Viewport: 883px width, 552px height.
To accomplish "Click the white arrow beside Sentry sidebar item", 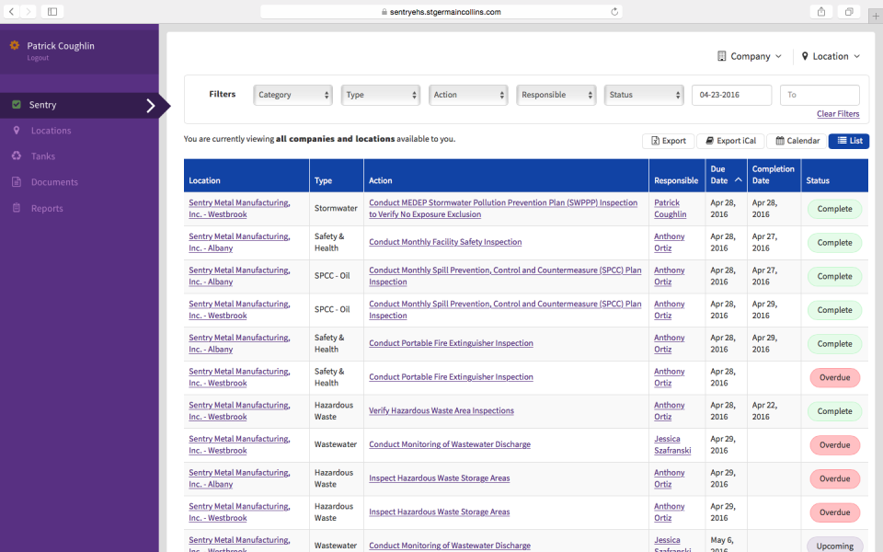I will [150, 105].
